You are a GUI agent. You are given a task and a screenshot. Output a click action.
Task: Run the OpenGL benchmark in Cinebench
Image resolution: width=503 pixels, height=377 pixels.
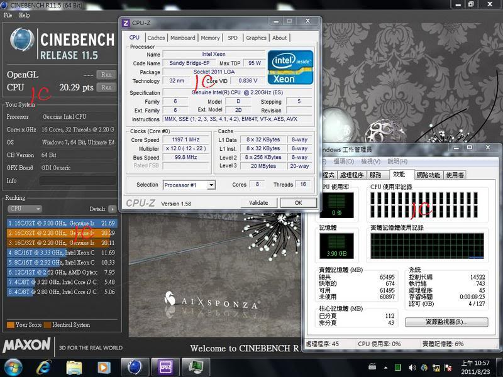click(x=106, y=75)
